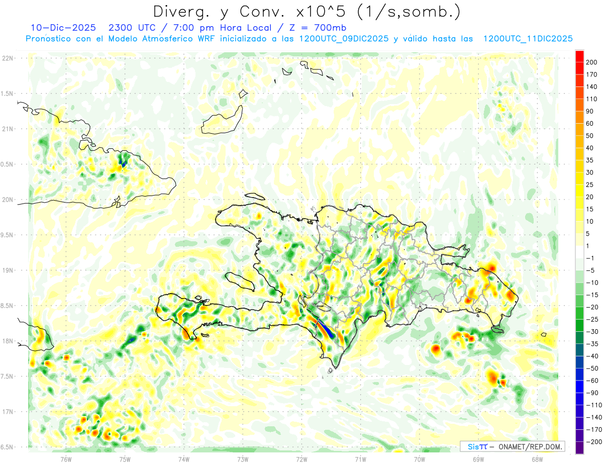Click the '73W' longitude label
Viewport: 603px width, 466px height.
pyautogui.click(x=242, y=459)
